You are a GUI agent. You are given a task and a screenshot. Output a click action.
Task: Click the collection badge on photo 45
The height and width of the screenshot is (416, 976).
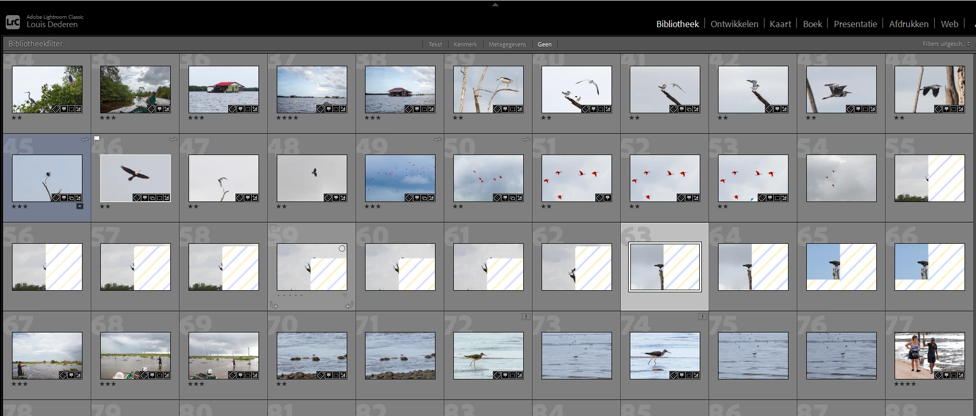click(x=71, y=198)
